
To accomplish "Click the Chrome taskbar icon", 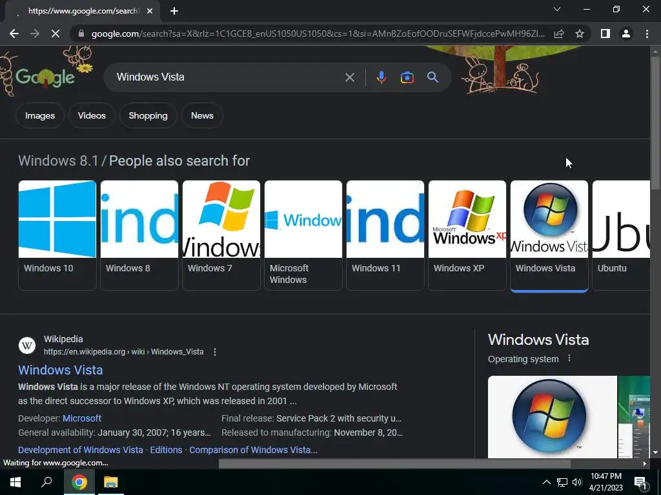I will [79, 482].
